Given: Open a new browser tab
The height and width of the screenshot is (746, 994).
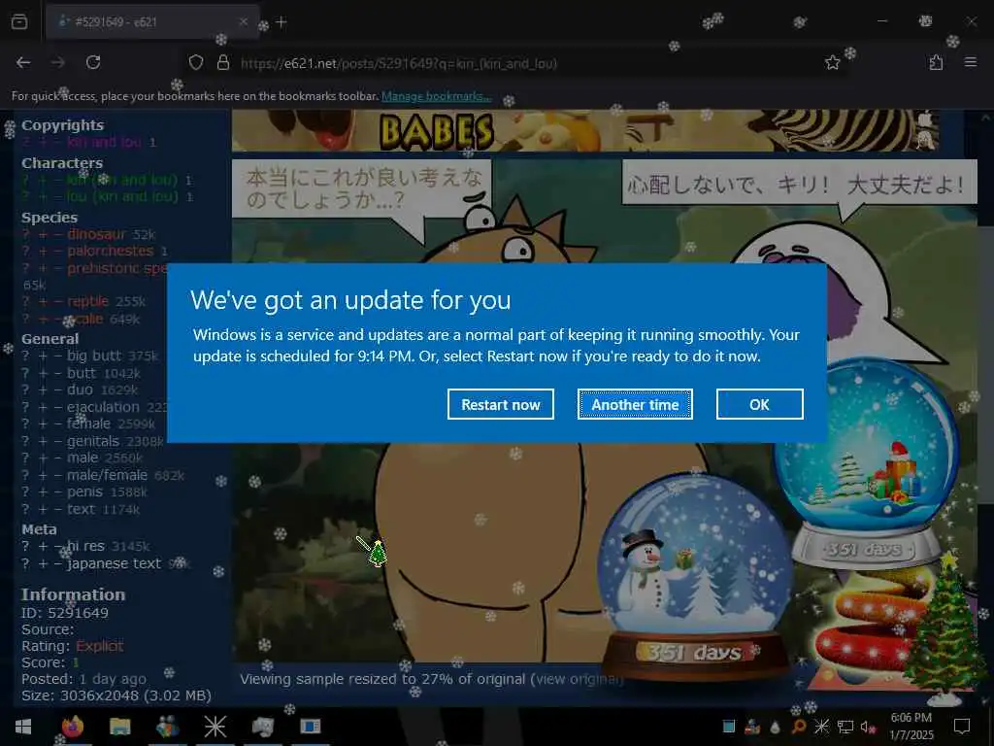Looking at the screenshot, I should click(x=282, y=22).
